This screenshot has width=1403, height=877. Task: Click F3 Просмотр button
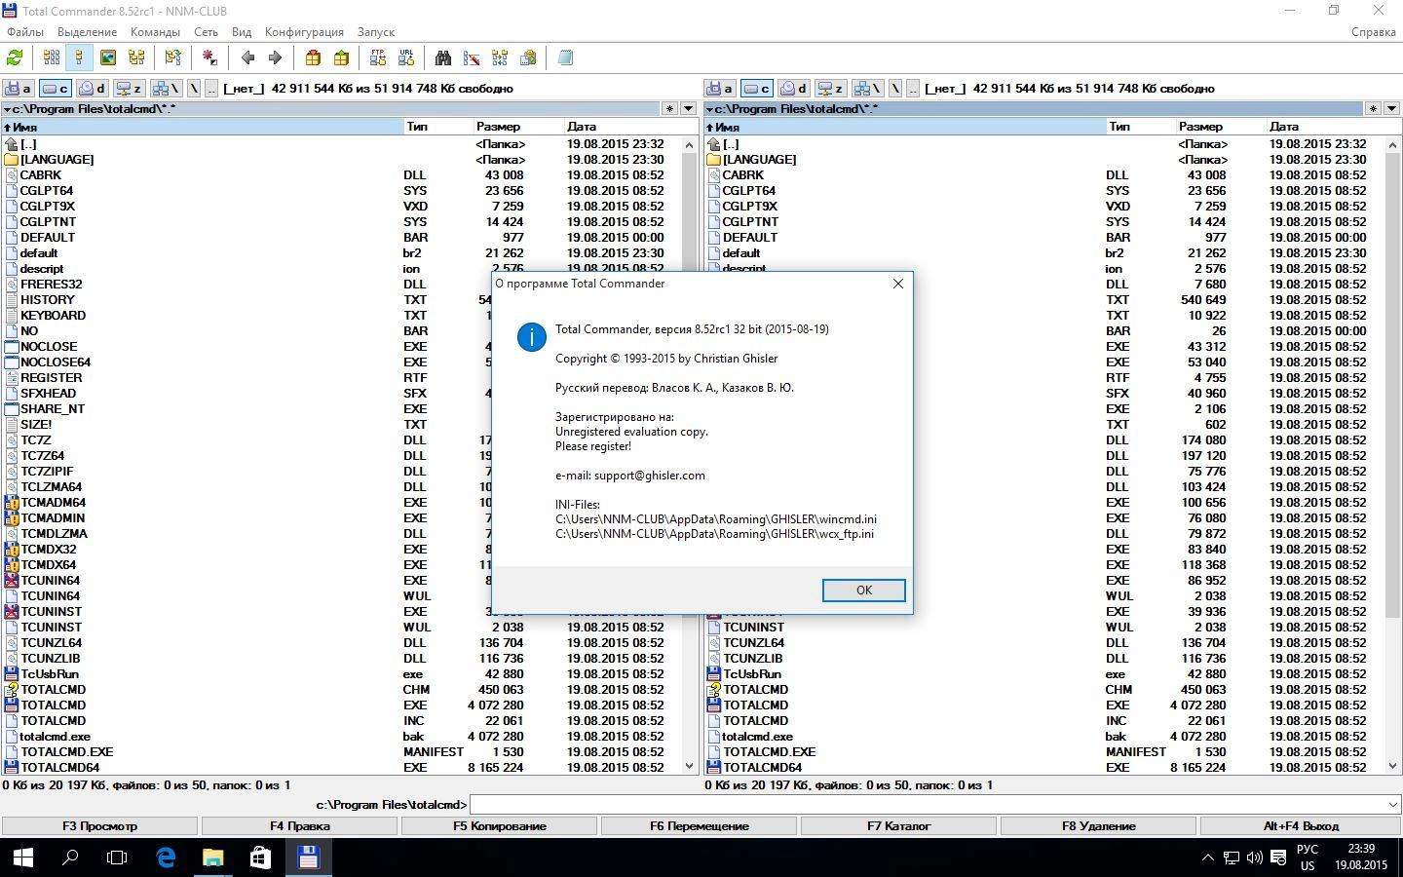[99, 825]
